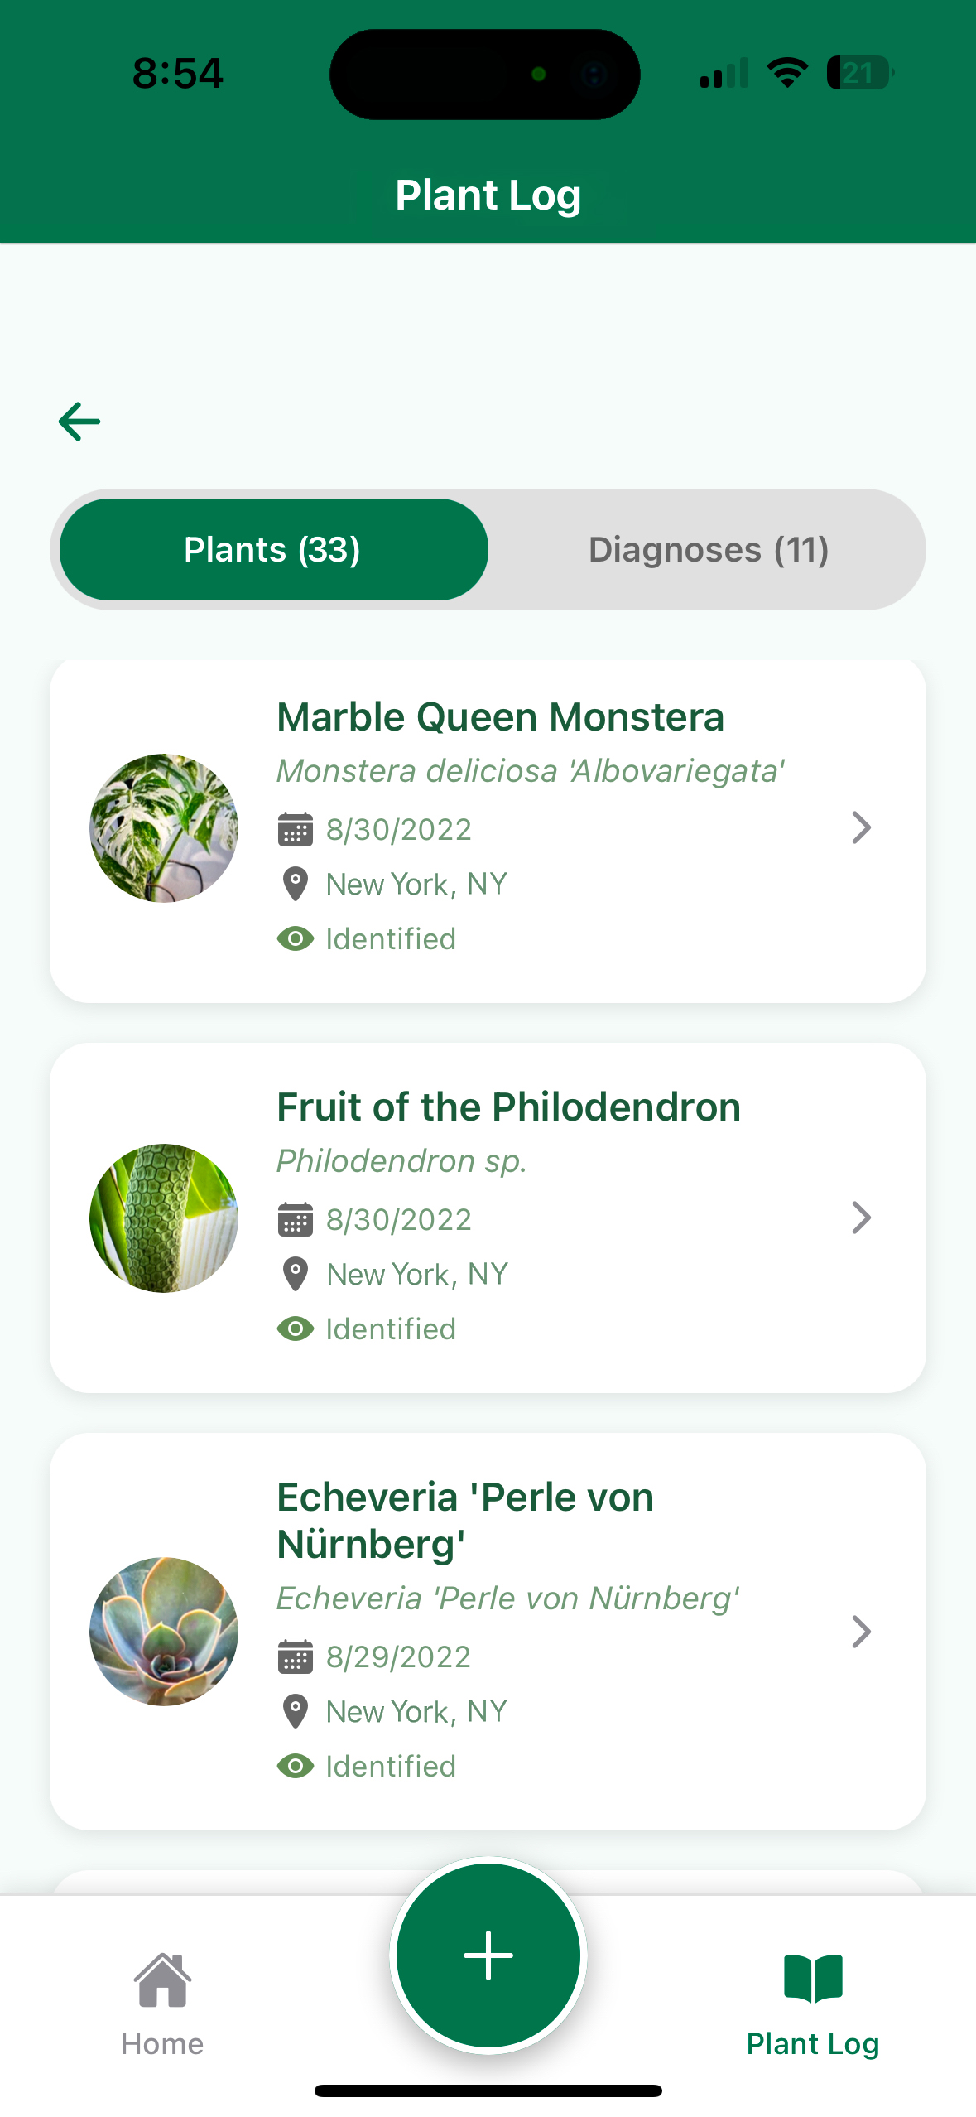Tap the green plus add button
Image resolution: width=976 pixels, height=2117 pixels.
(488, 1955)
